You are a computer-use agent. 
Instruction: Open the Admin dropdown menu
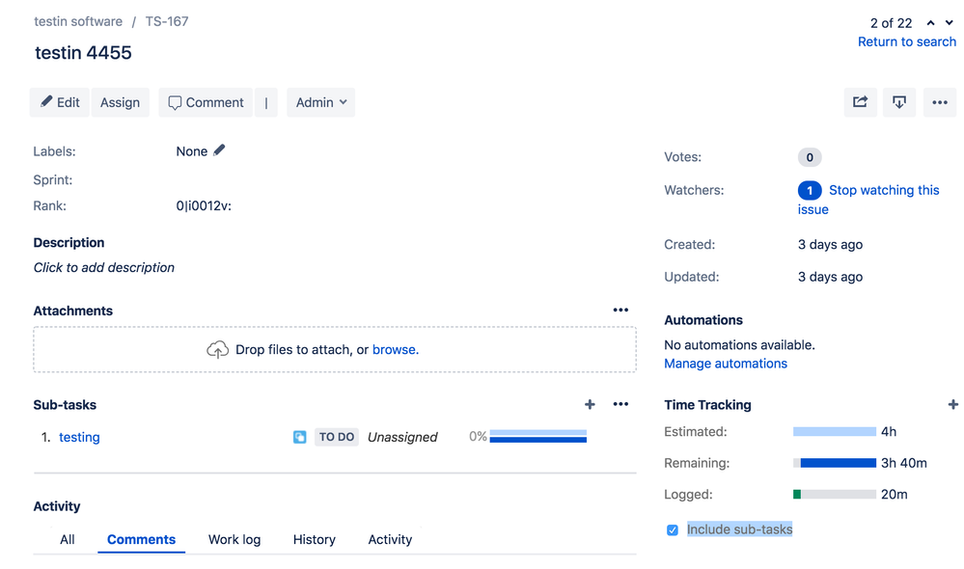(x=320, y=102)
